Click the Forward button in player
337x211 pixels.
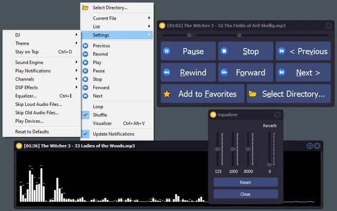tap(245, 73)
